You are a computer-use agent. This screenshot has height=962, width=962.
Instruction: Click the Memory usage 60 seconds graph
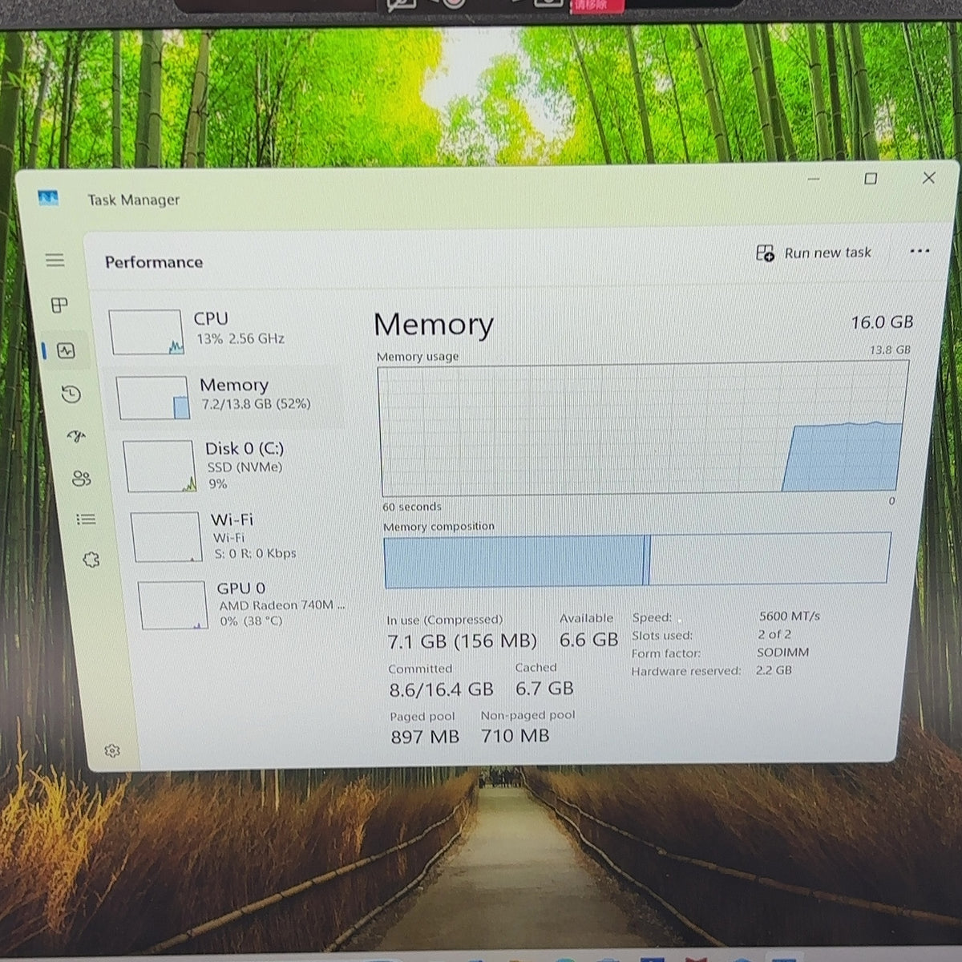pyautogui.click(x=644, y=428)
